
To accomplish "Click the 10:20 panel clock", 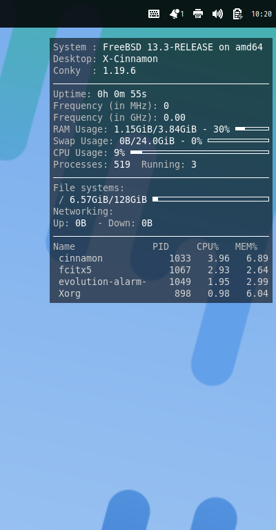I will pyautogui.click(x=262, y=14).
